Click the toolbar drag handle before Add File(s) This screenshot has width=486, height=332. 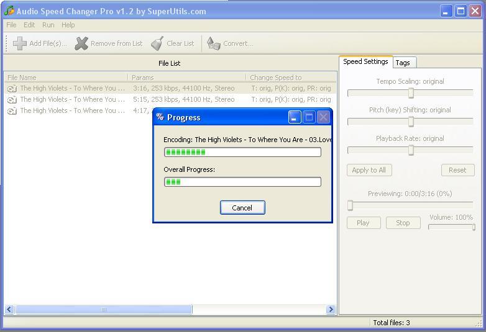click(x=6, y=43)
